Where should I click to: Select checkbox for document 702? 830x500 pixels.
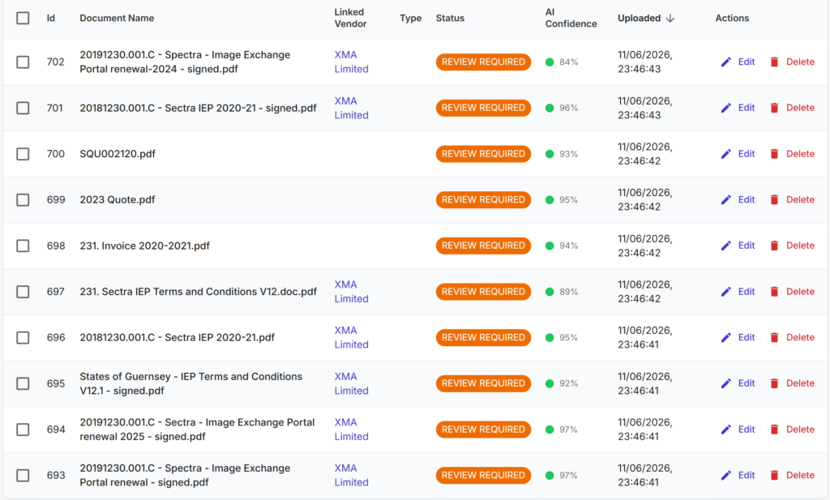tap(23, 62)
